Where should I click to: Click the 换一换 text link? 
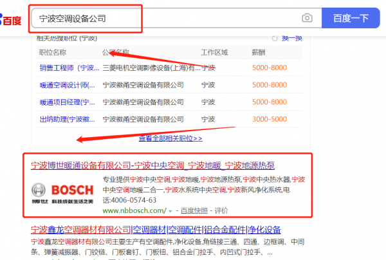pyautogui.click(x=292, y=39)
